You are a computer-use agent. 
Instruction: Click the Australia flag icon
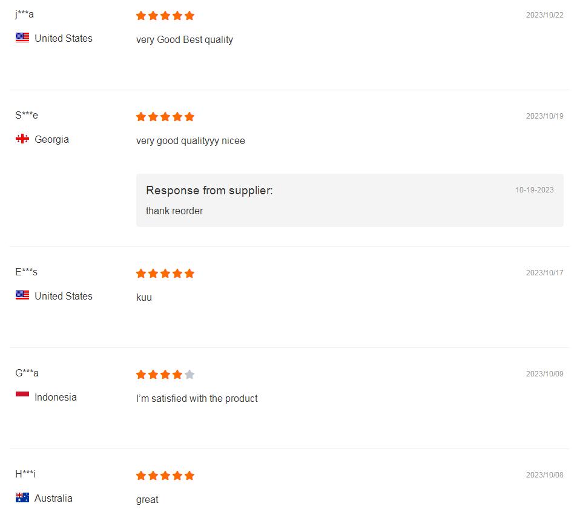pyautogui.click(x=22, y=497)
